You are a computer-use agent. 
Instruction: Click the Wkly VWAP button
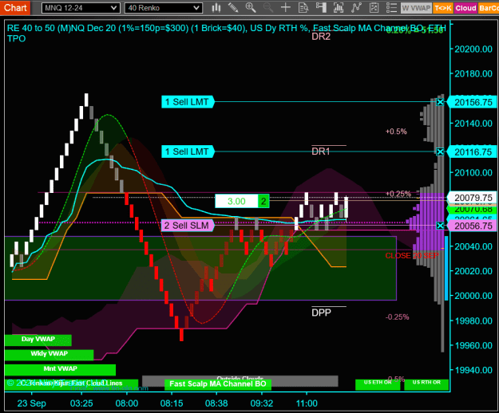point(49,355)
